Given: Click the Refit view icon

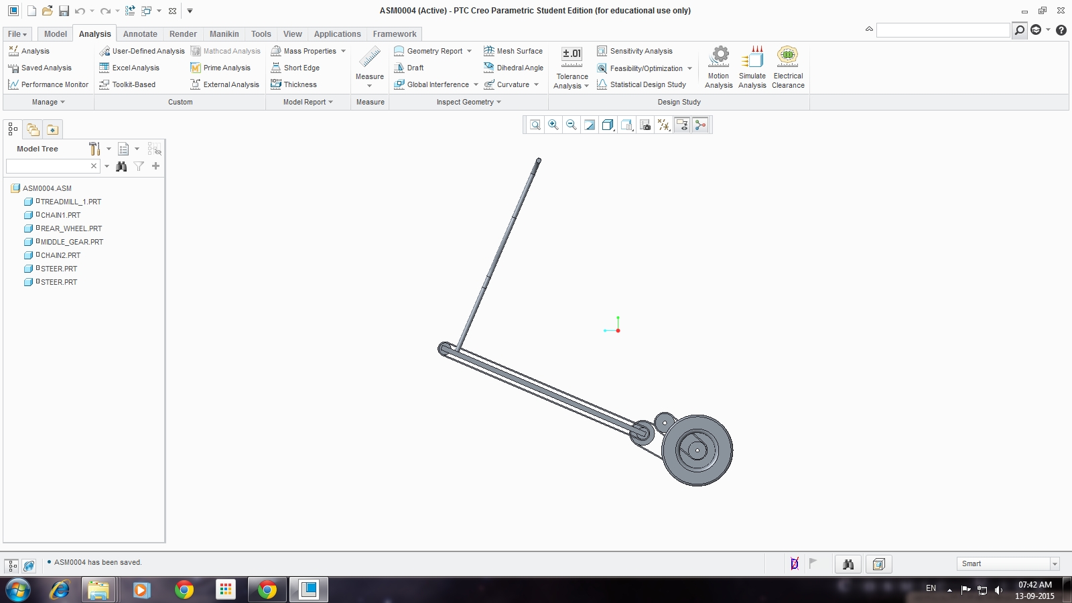Looking at the screenshot, I should 535,125.
